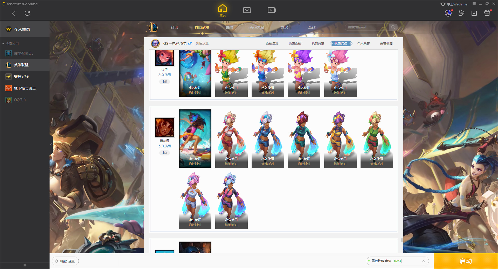The height and width of the screenshot is (269, 498).
Task: Open the 我的皮肤 sub-tab
Action: tap(341, 43)
